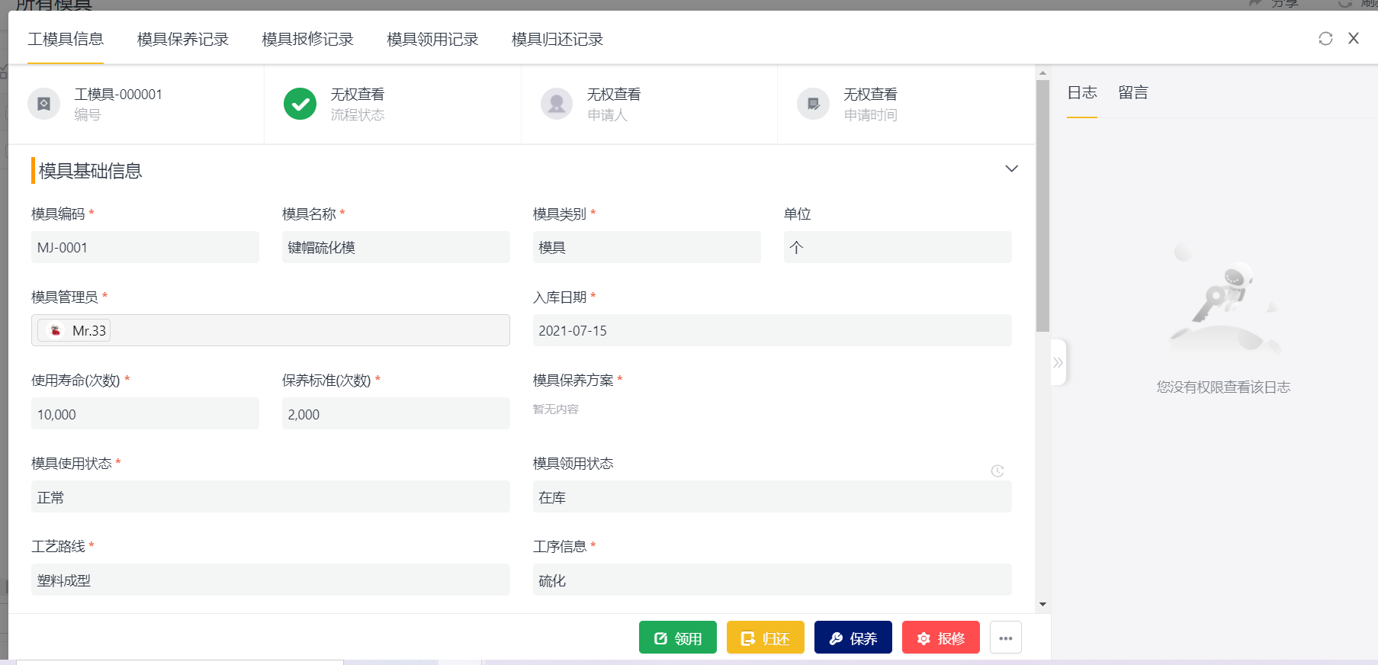Click the red 报修 button
This screenshot has height=665, width=1378.
[940, 638]
